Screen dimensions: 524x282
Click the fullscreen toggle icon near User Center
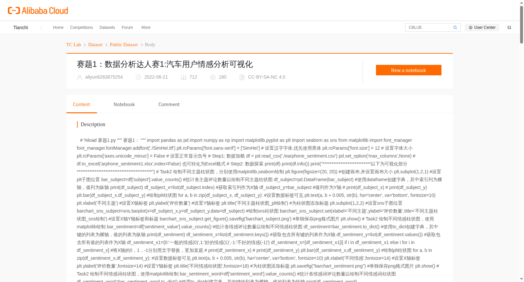click(x=509, y=28)
